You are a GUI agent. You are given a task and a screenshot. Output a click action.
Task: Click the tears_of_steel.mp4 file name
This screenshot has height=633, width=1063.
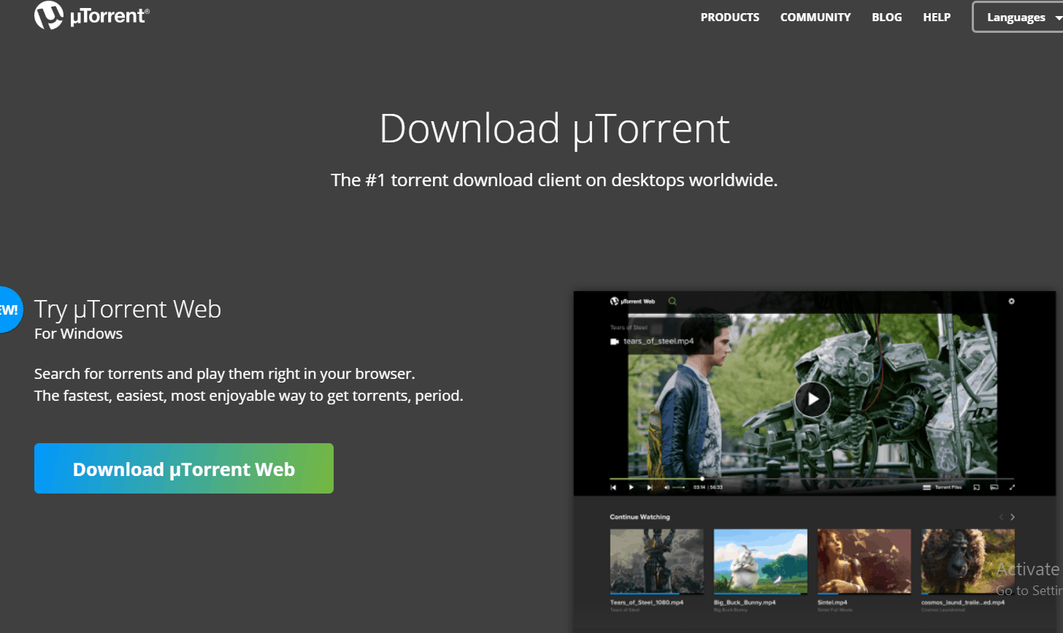659,341
